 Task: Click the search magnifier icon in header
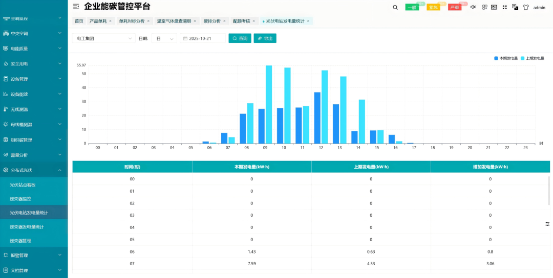click(395, 7)
